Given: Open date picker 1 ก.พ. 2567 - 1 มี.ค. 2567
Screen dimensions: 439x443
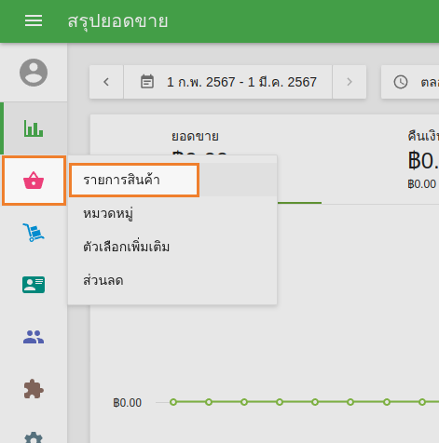Looking at the screenshot, I should click(x=228, y=82).
